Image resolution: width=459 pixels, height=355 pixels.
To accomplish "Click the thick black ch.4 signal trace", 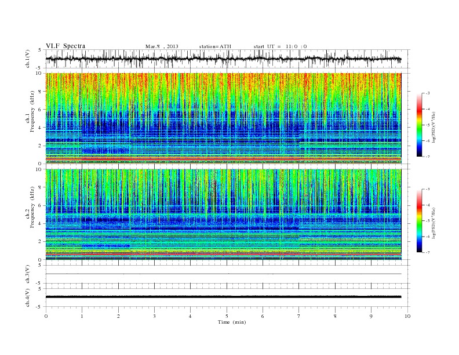I will pos(223,297).
